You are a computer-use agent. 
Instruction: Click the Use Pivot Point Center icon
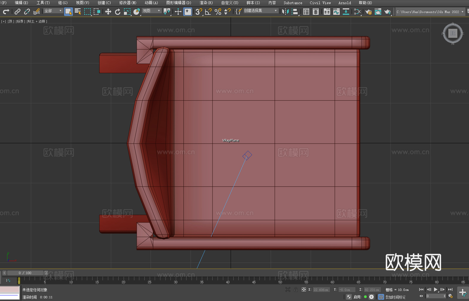[x=167, y=12]
